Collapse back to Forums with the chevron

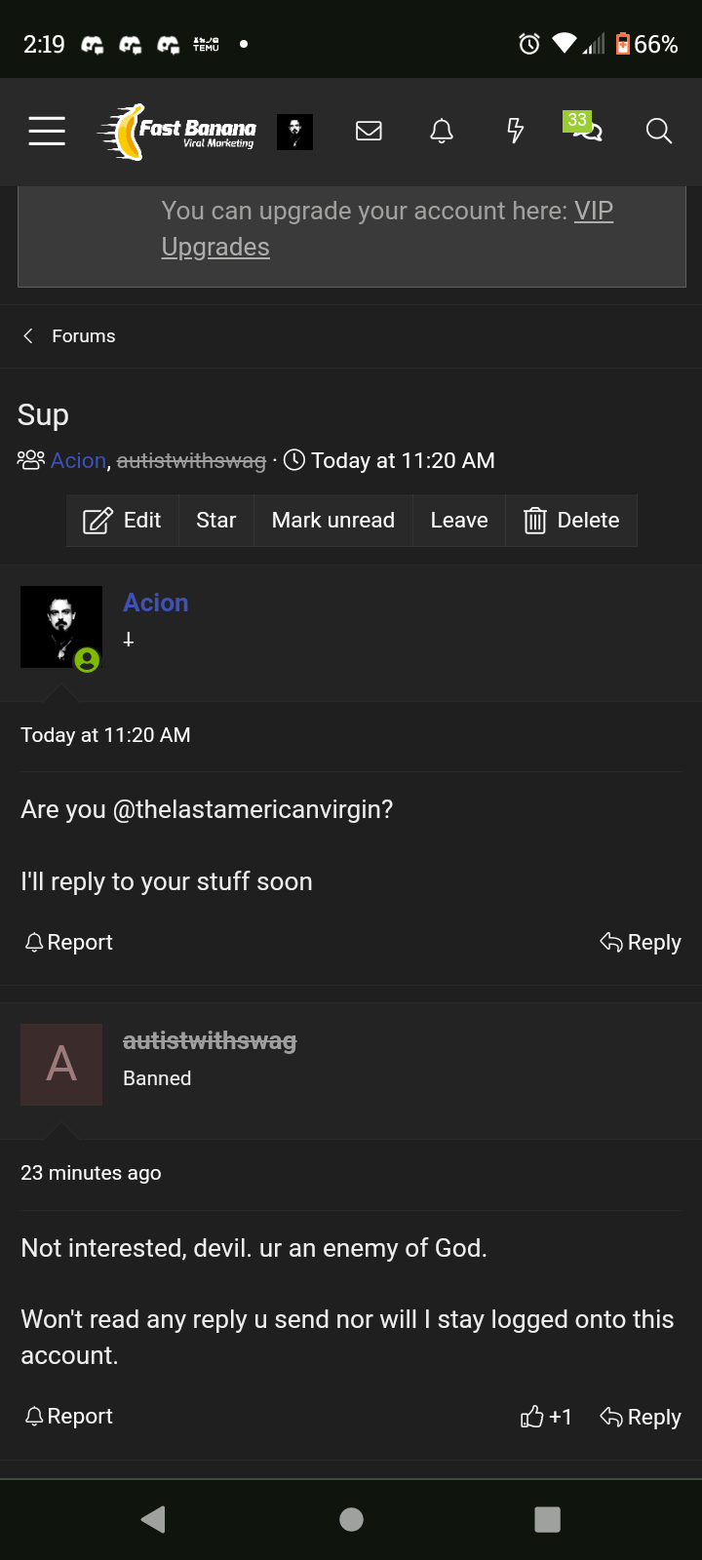(27, 335)
